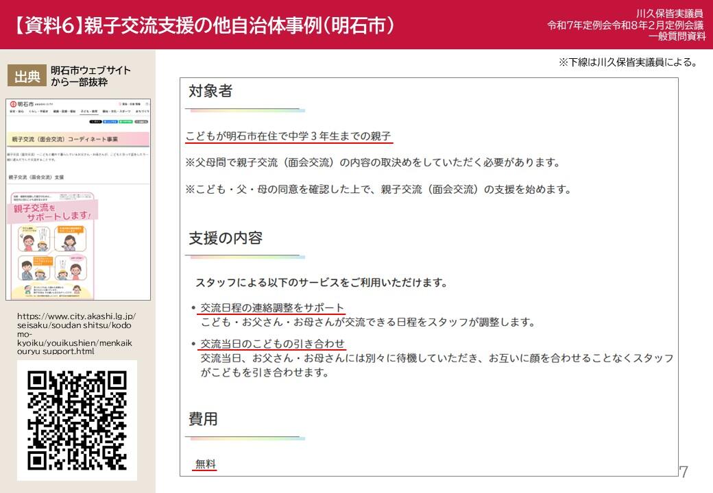
Task: Click the 対象者 section heading
Action: [x=210, y=91]
